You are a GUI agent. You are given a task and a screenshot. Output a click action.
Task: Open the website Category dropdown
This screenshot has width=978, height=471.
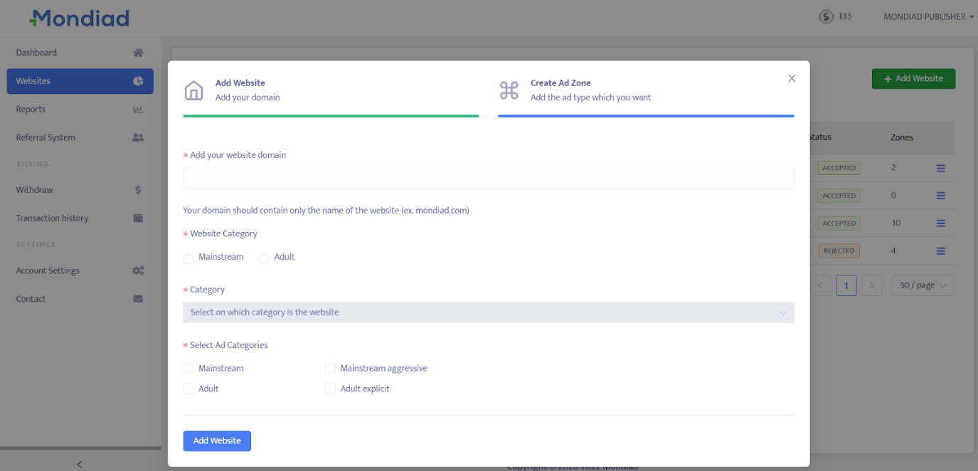point(488,312)
